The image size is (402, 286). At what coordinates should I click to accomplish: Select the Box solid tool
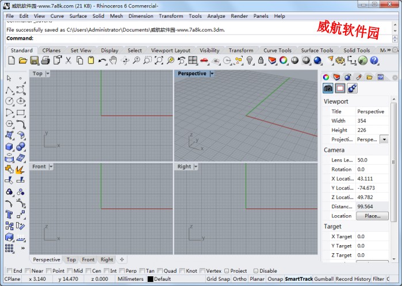9,147
